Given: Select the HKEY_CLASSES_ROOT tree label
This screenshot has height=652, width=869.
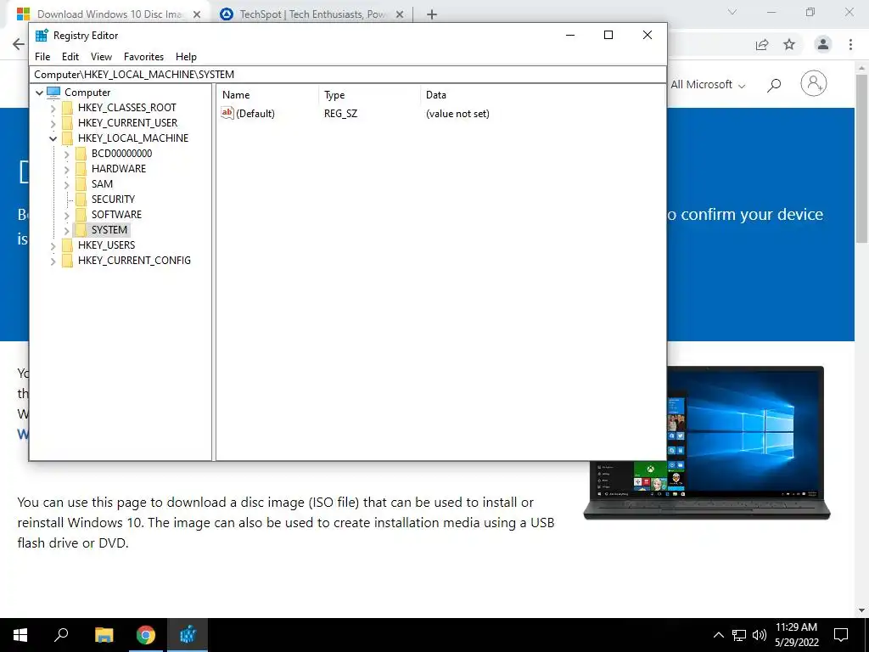Looking at the screenshot, I should pos(127,108).
